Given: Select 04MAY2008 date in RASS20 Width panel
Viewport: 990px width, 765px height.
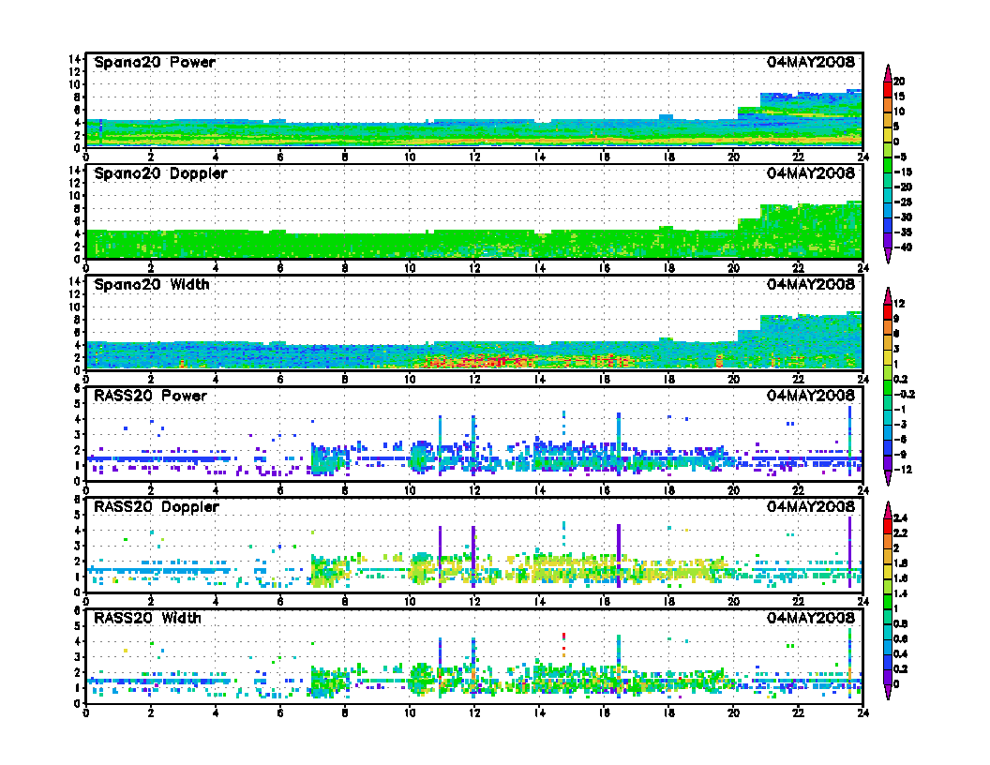Looking at the screenshot, I should tap(811, 617).
